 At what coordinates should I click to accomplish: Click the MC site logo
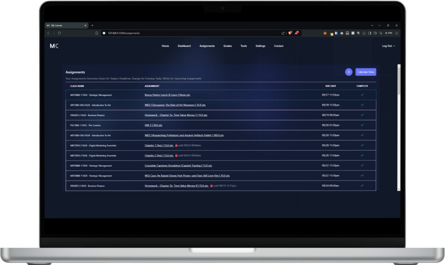pos(54,46)
